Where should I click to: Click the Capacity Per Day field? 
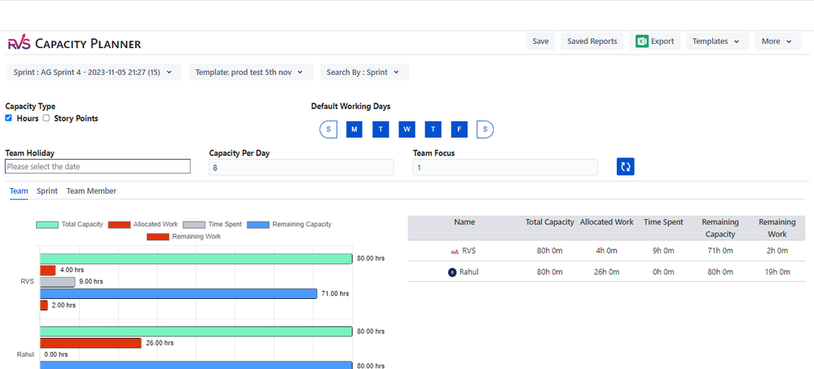[x=301, y=167]
